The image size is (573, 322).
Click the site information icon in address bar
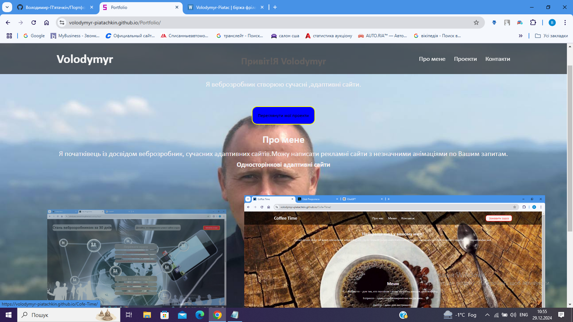62,23
